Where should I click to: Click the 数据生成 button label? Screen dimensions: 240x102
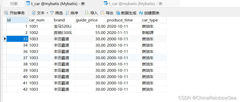(129, 13)
